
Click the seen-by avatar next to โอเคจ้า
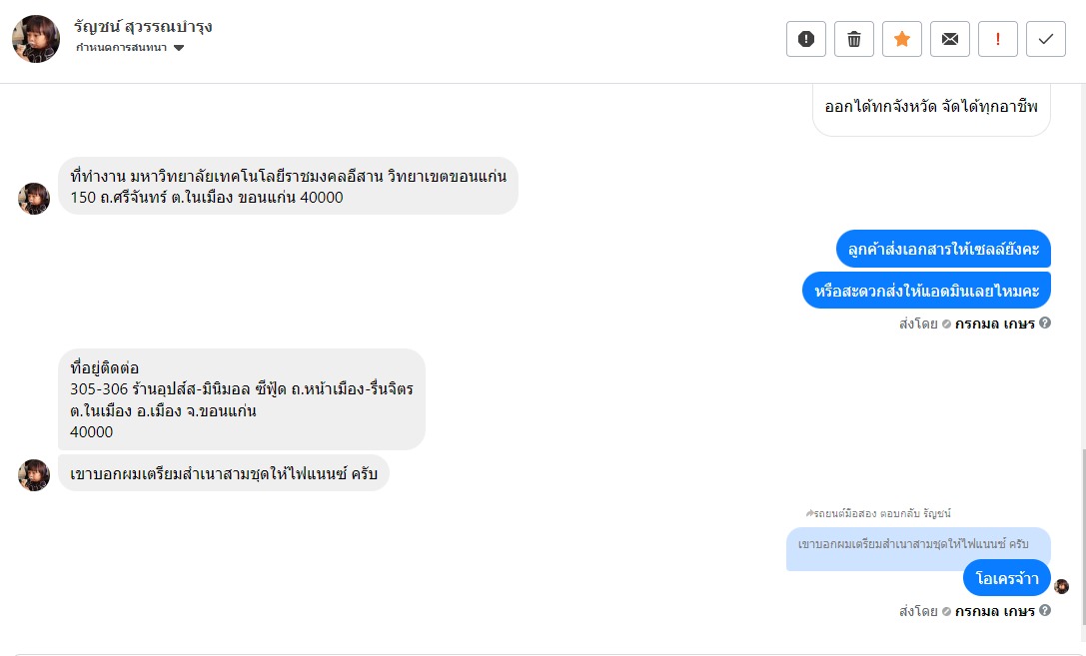point(1061,586)
